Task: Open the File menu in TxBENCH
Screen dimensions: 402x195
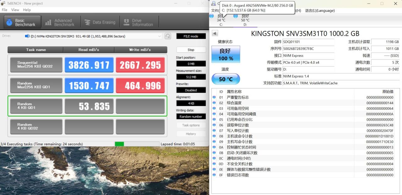Action: click(4, 10)
